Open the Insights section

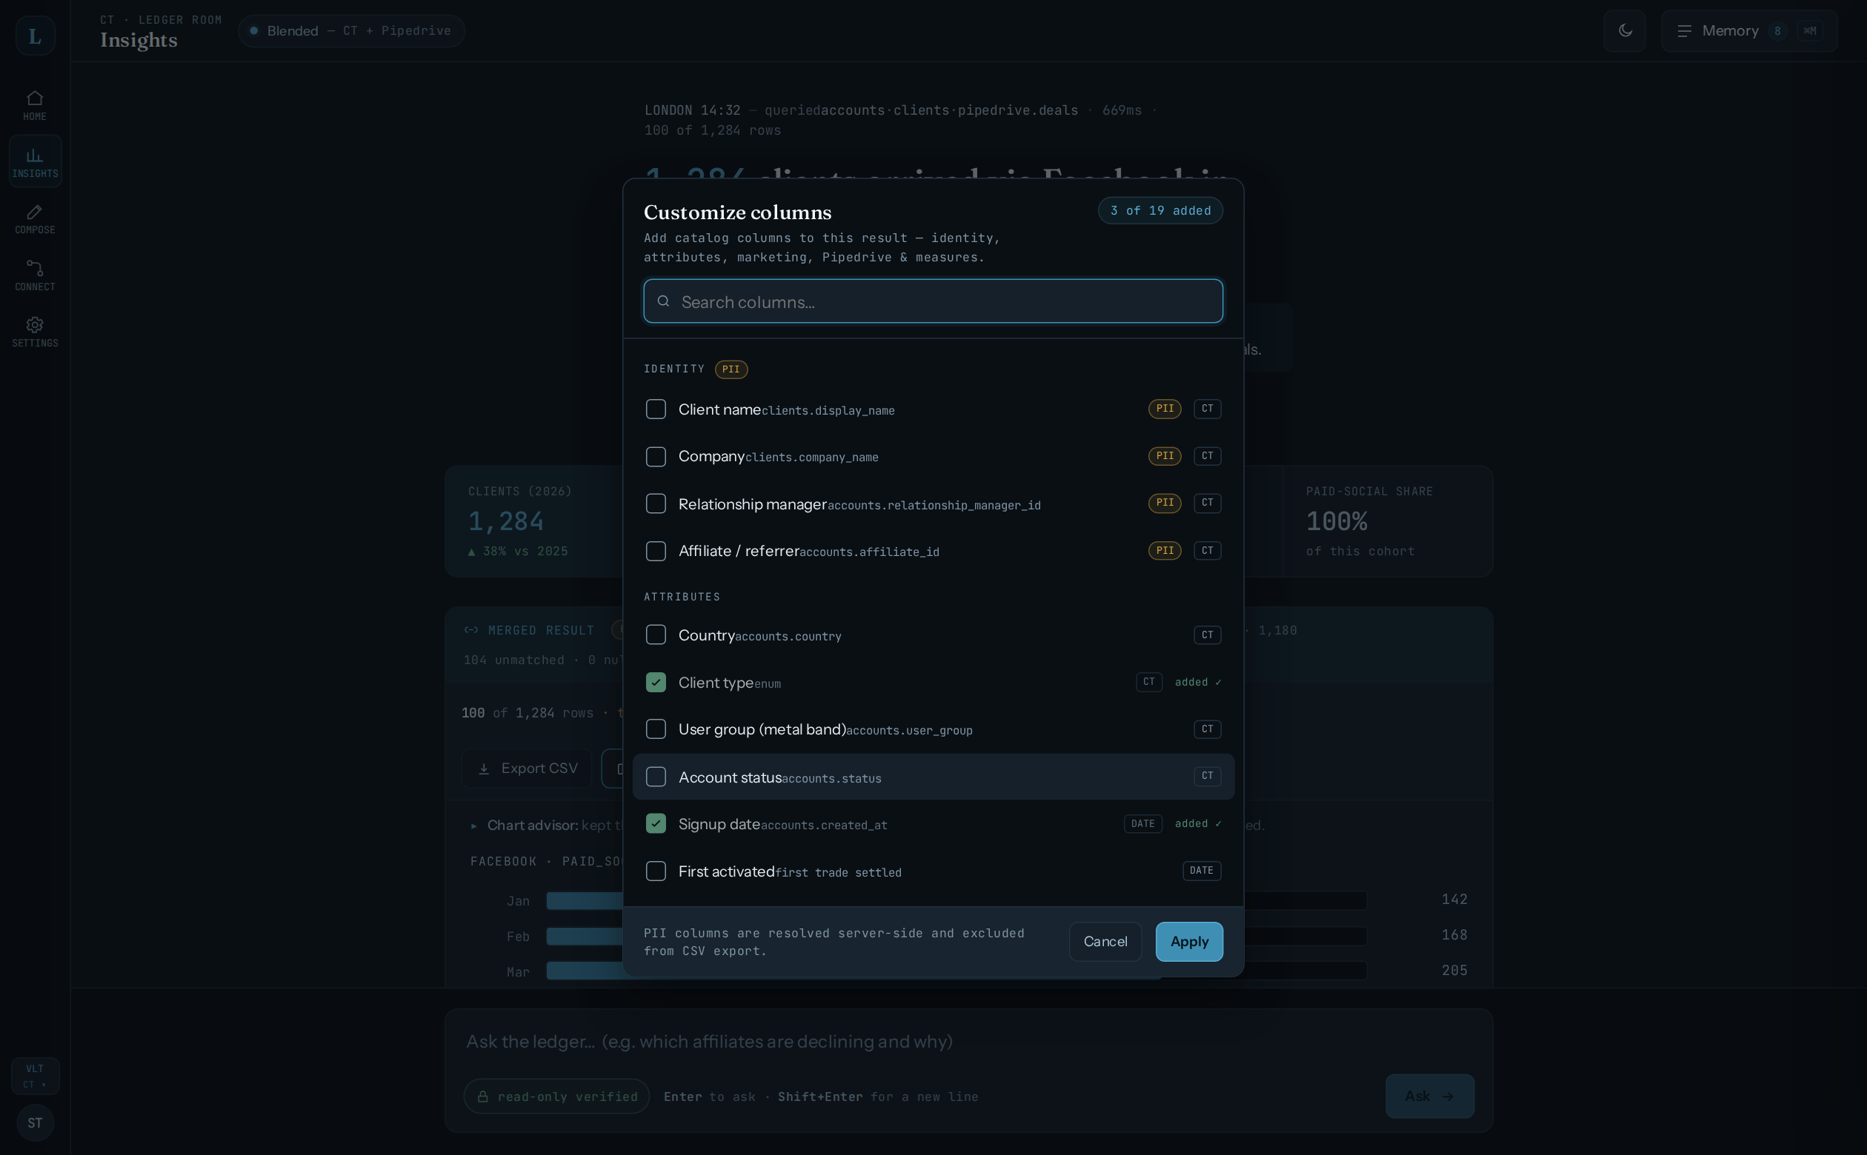tap(35, 161)
